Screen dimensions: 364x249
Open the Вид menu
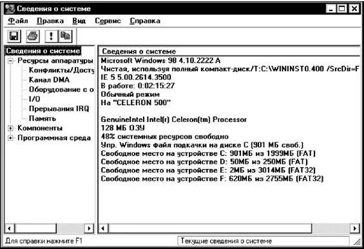tap(79, 21)
